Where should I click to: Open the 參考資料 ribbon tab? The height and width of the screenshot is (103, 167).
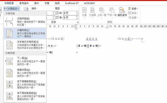[24, 3]
